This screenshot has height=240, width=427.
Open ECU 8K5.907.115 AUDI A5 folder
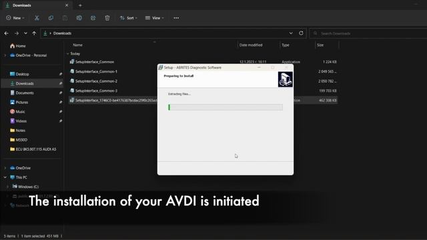[33, 149]
